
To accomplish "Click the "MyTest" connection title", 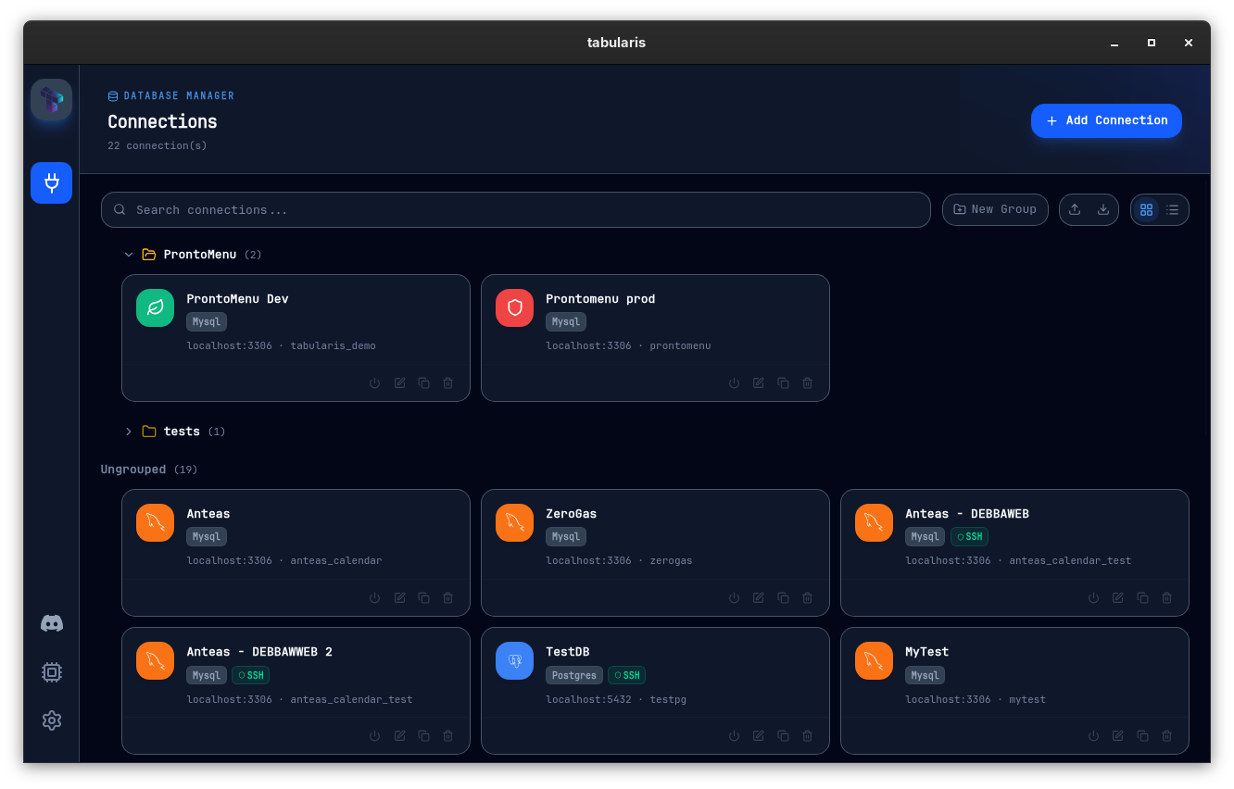I will (926, 652).
